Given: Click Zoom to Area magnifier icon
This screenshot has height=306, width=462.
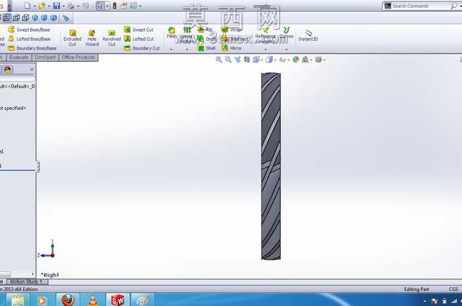Looking at the screenshot, I should coord(228,60).
